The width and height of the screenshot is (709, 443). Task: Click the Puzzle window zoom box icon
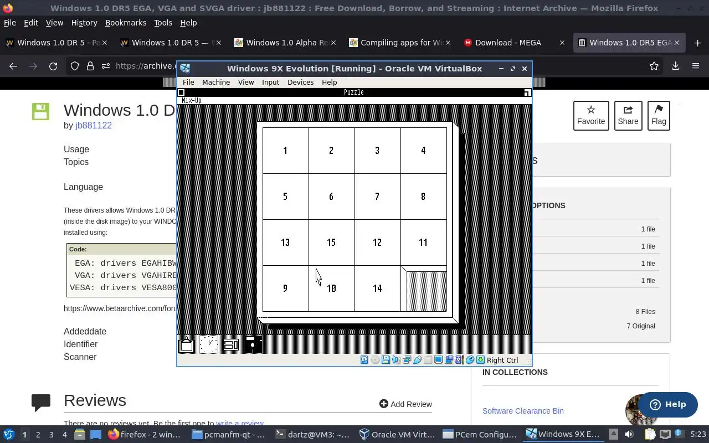point(527,92)
